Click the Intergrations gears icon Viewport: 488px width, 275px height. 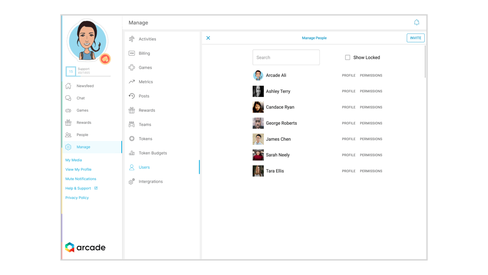point(131,181)
